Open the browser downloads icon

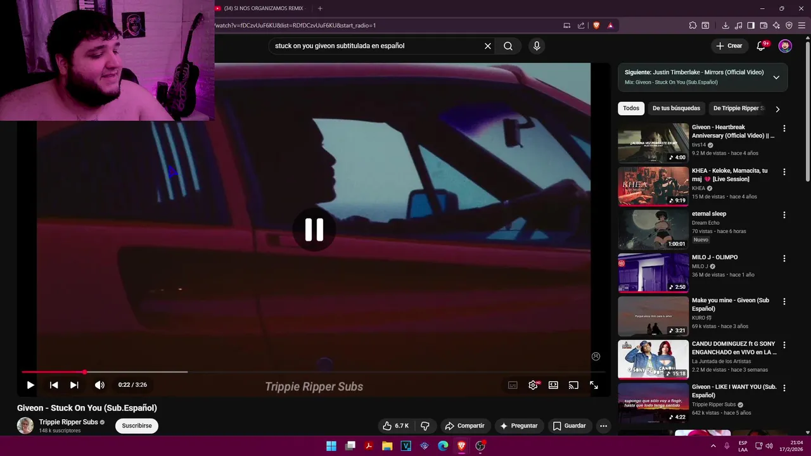coord(725,25)
